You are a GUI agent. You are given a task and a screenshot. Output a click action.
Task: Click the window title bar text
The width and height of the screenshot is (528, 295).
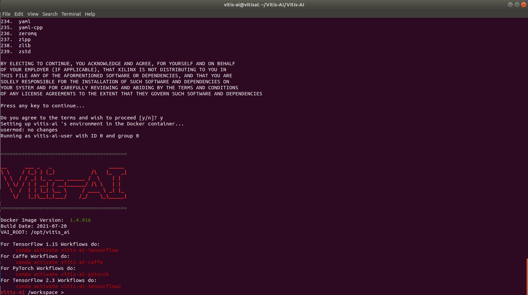[264, 5]
